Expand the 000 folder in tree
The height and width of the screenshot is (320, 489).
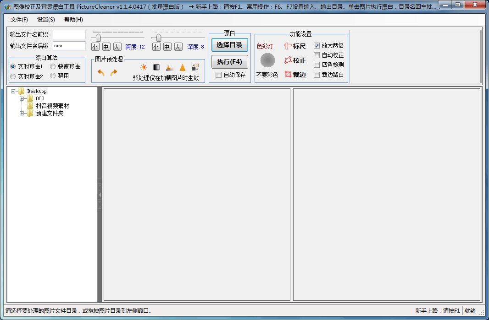click(x=22, y=98)
